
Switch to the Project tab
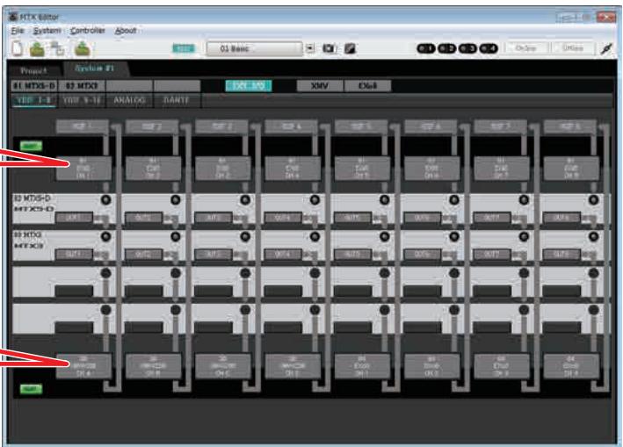pos(33,70)
